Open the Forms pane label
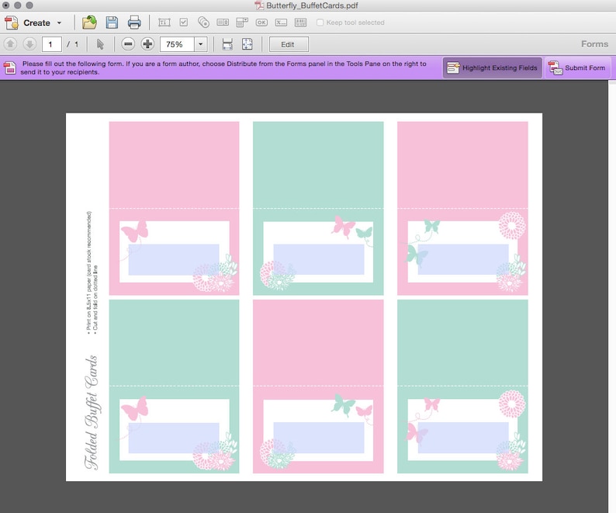This screenshot has height=513, width=616. pos(594,44)
